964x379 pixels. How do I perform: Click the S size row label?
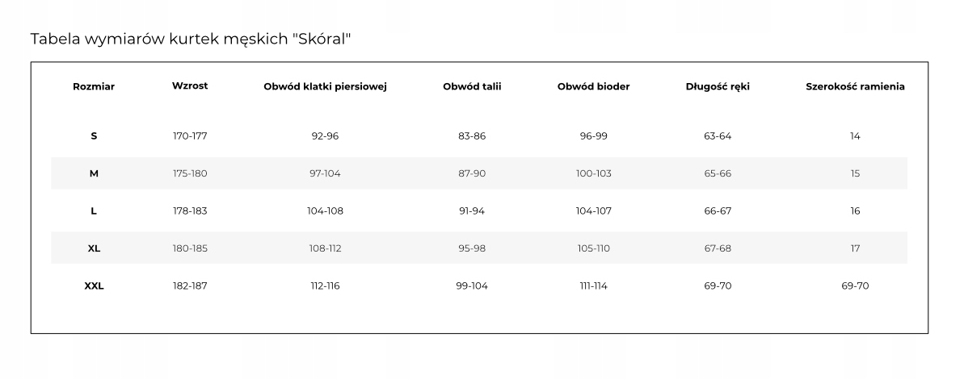pos(94,136)
